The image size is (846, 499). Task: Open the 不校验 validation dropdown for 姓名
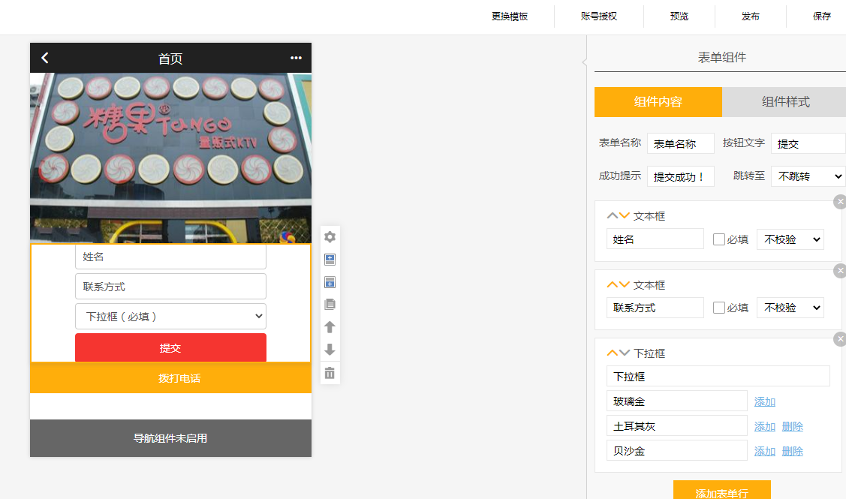click(x=790, y=239)
